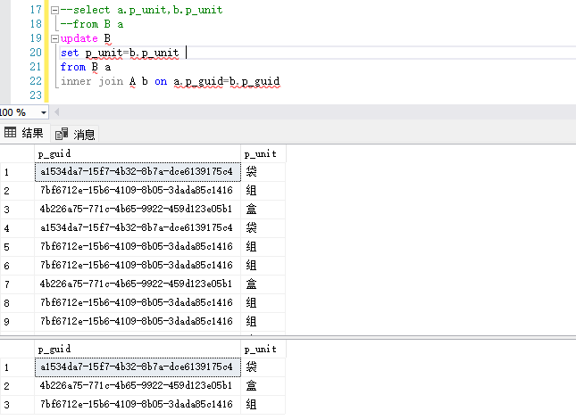Viewport: 576px width, 420px height.
Task: Select row 8 guid cell in upper grid
Action: click(138, 302)
